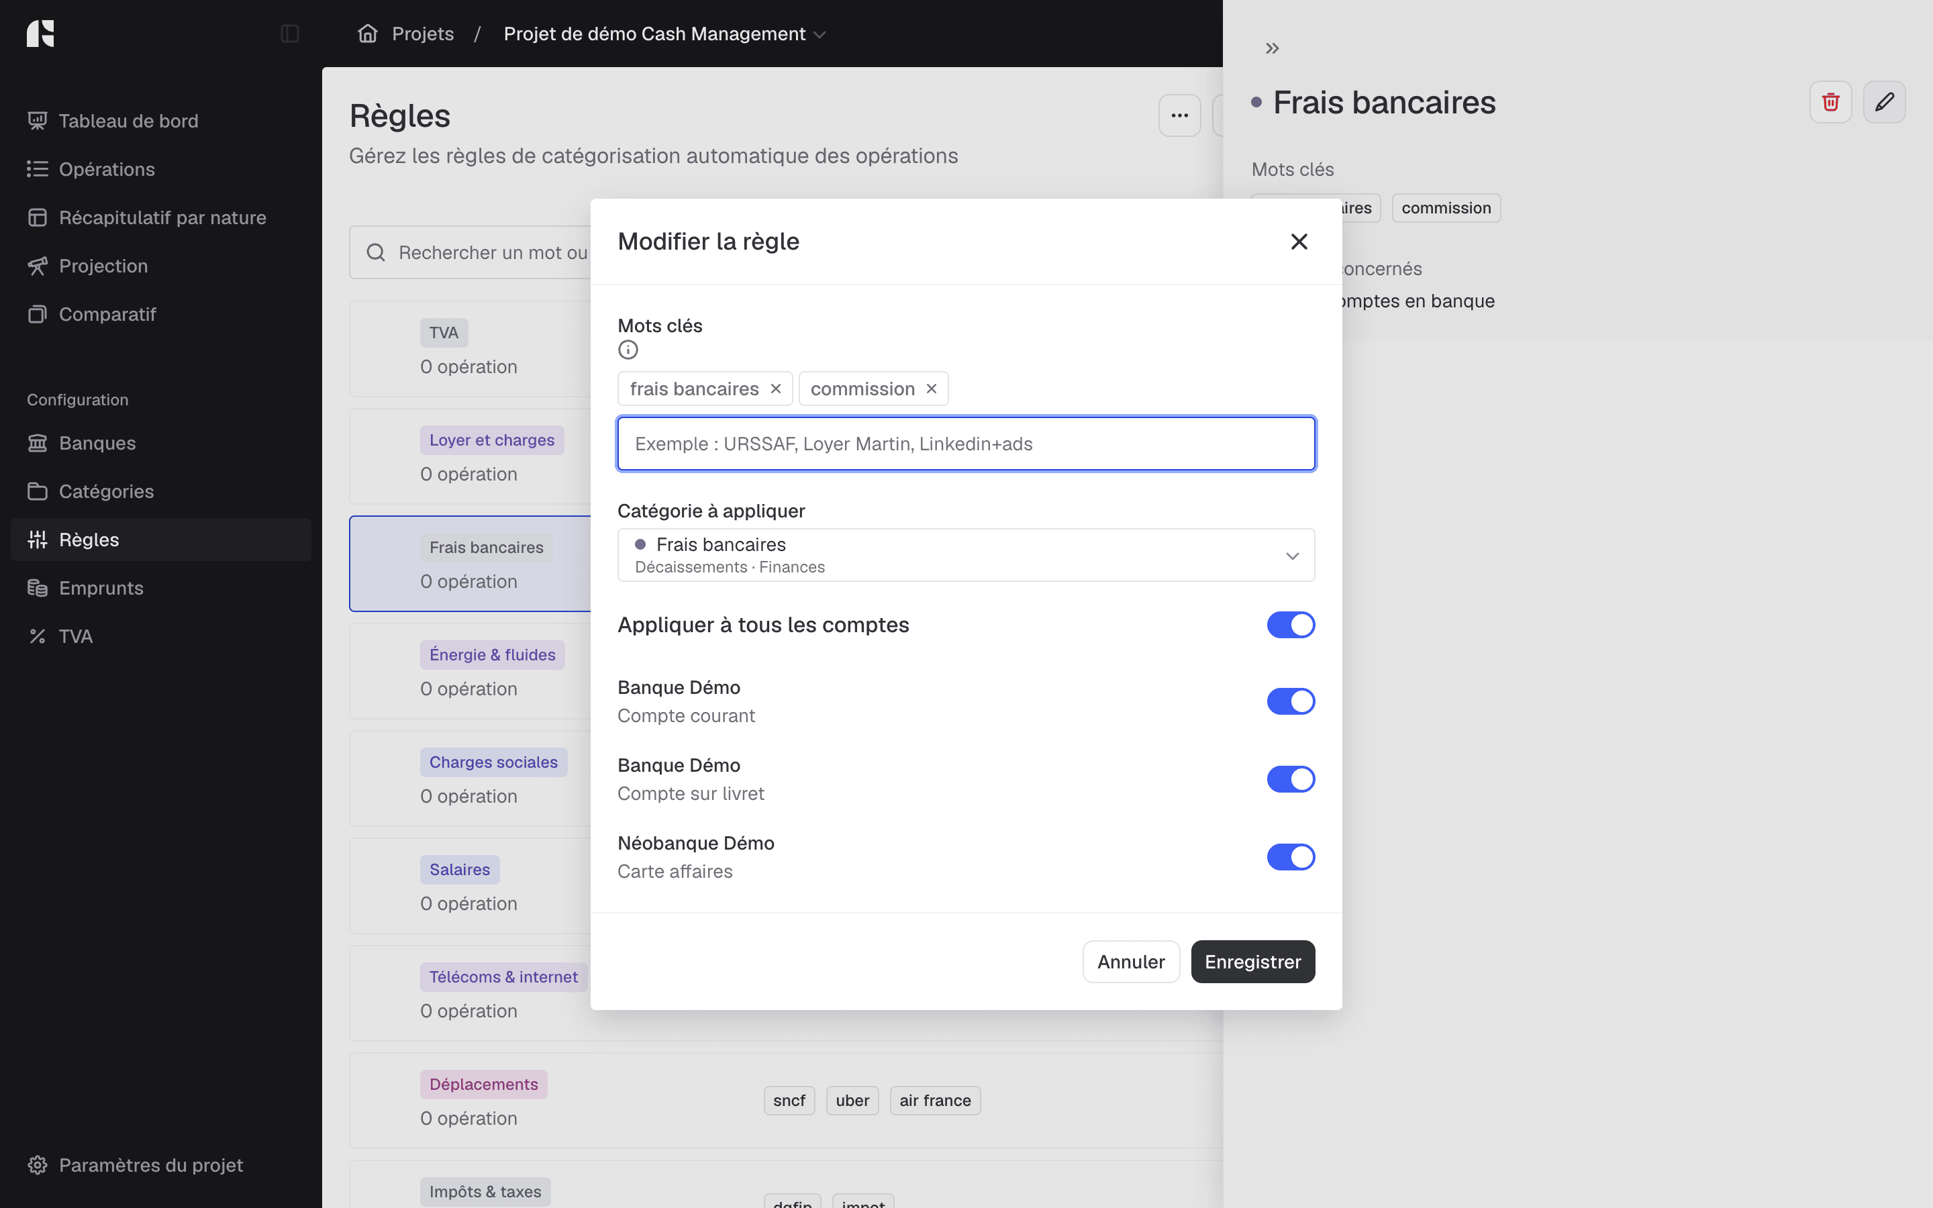Click the Annuler button

pos(1130,961)
